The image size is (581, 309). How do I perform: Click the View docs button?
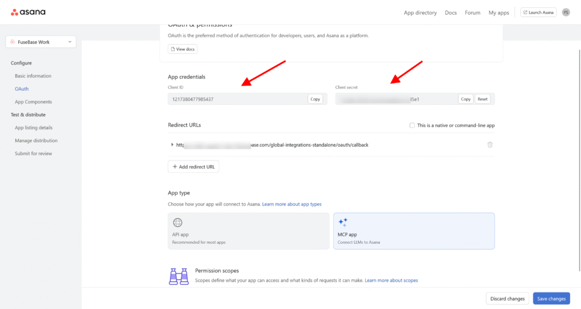coord(182,49)
